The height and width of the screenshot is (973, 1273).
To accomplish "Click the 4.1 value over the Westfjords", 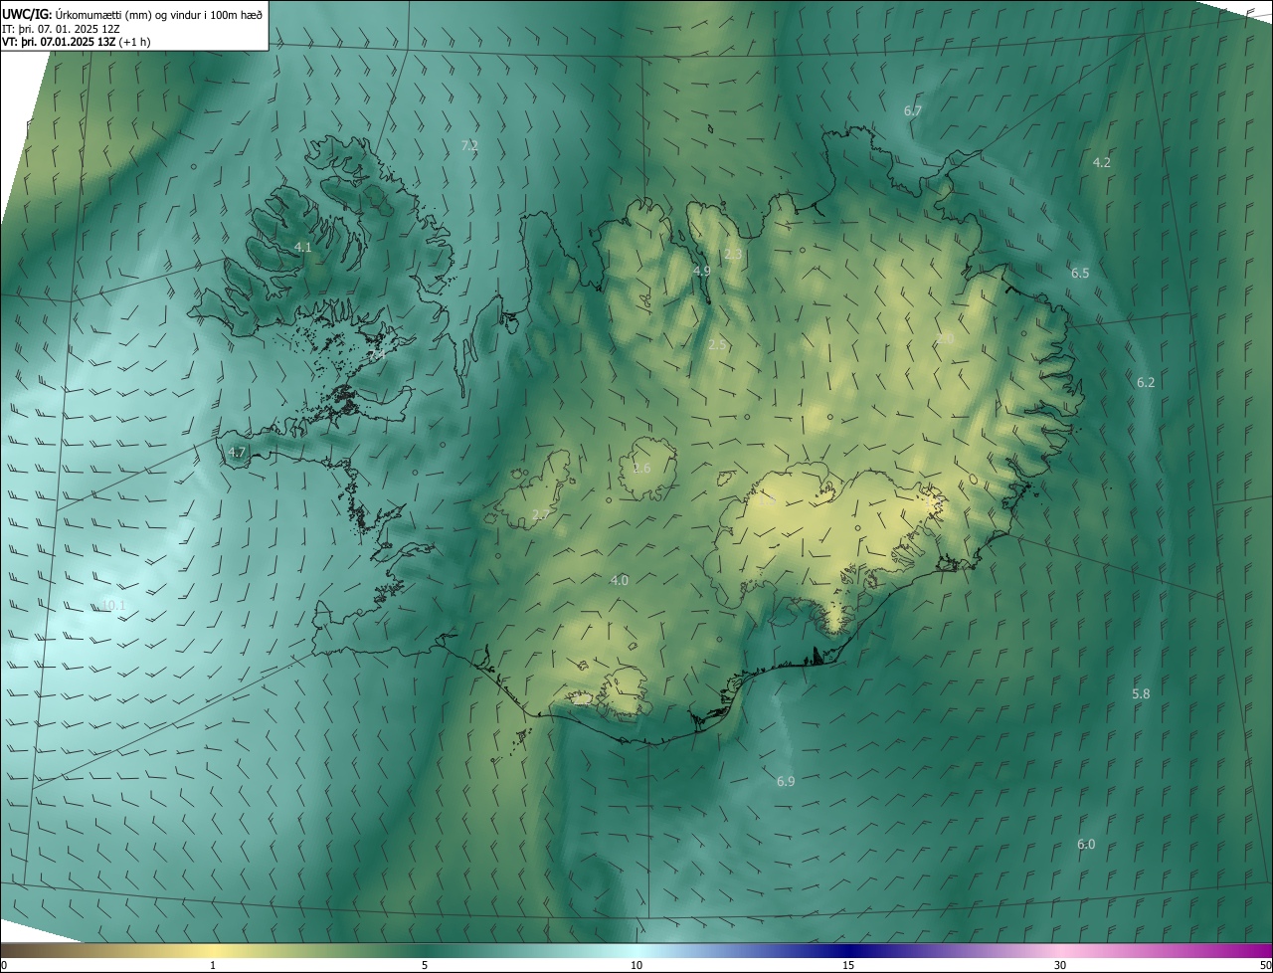I will [x=303, y=247].
